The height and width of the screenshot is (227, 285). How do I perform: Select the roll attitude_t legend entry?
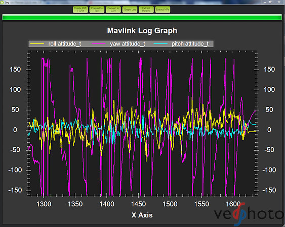tap(64, 44)
